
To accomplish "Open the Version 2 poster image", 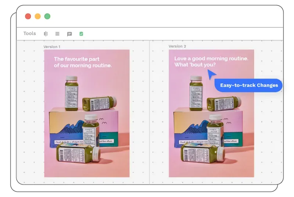I will point(211,113).
